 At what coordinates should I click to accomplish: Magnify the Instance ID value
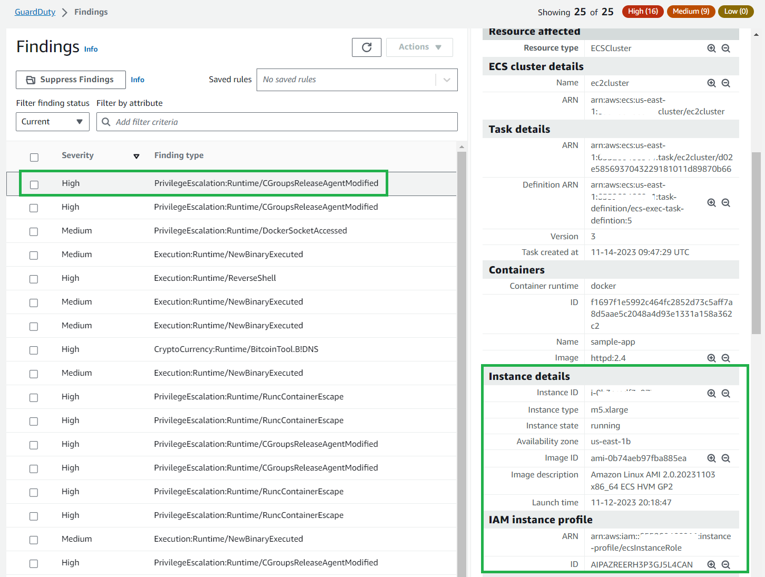(x=711, y=393)
